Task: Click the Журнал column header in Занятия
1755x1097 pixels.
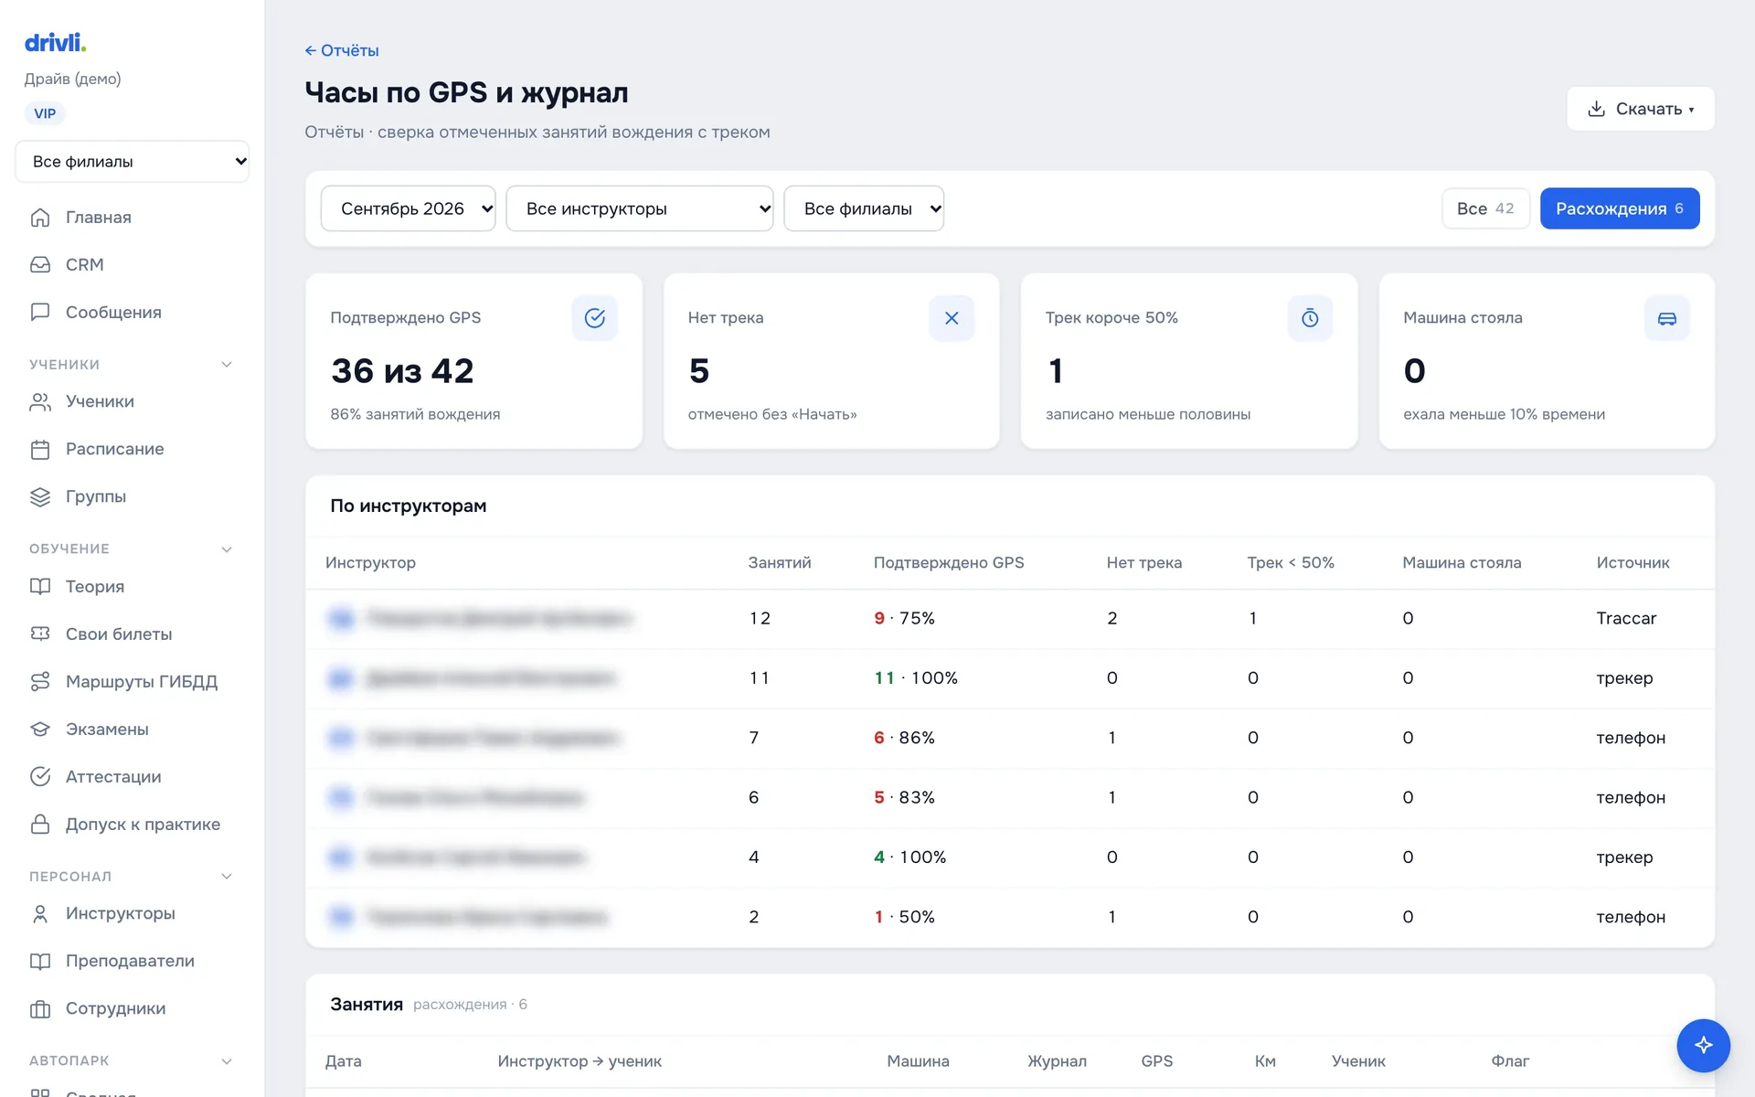Action: (1057, 1061)
